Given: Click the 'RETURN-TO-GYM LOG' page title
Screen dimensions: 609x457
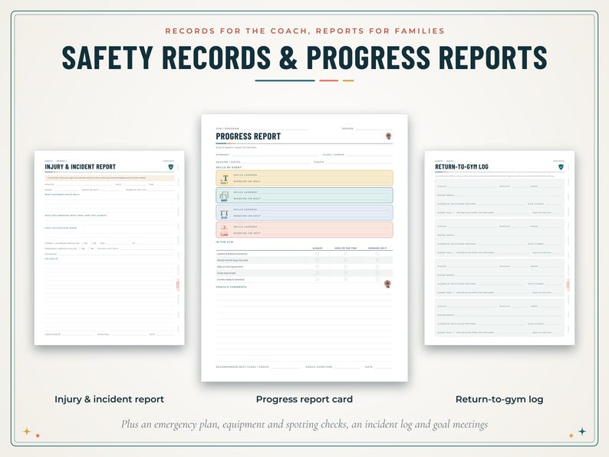Looking at the screenshot, I should click(462, 166).
